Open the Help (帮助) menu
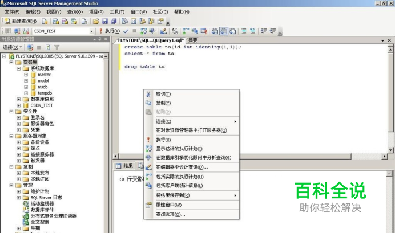The image size is (395, 233). click(182, 12)
